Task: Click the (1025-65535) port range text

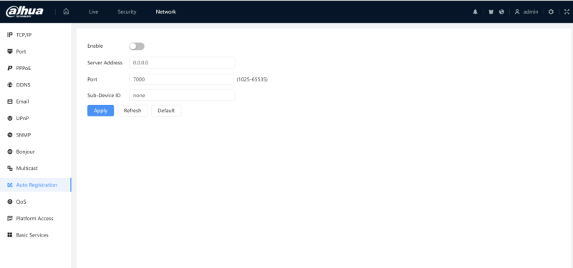Action: click(252, 79)
